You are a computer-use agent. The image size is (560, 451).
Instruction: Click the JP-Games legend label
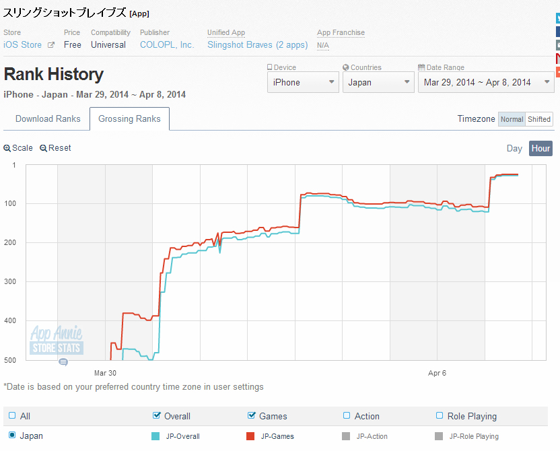point(277,436)
